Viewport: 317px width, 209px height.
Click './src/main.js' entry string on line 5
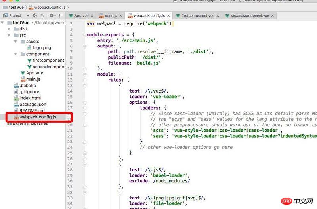(x=136, y=40)
